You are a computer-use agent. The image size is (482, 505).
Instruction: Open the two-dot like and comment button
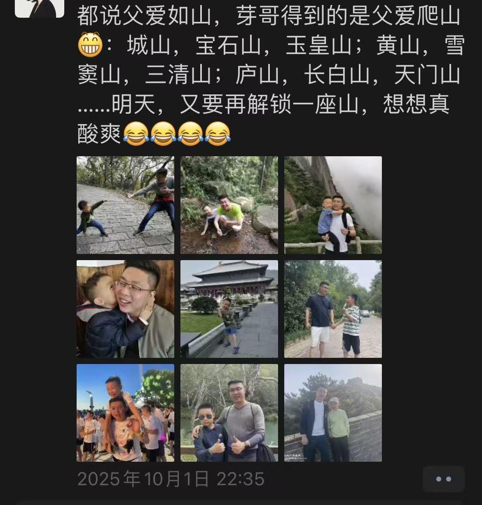[444, 479]
